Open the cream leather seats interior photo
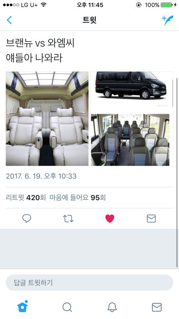 (x=47, y=119)
